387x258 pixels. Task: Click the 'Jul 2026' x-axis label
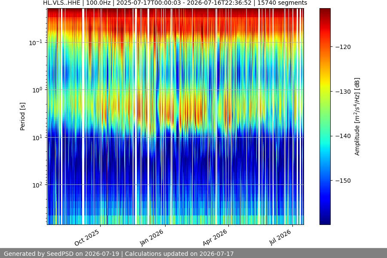[x=280, y=237]
